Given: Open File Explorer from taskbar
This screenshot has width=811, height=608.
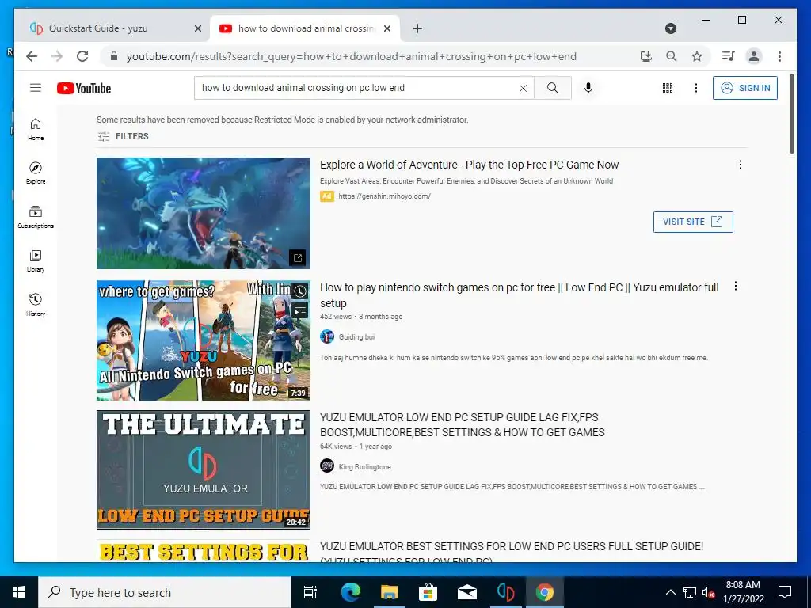Looking at the screenshot, I should (389, 592).
